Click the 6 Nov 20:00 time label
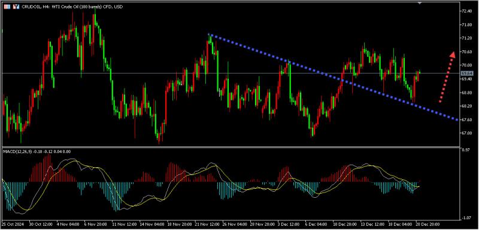This screenshot has width=479, height=230. [x=95, y=223]
